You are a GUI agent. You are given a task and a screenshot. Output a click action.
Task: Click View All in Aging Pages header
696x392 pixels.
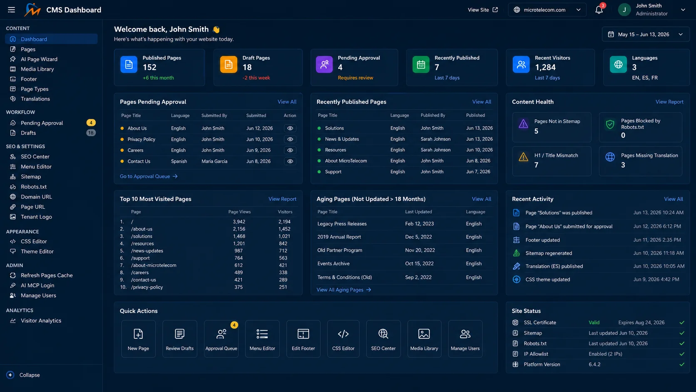pyautogui.click(x=482, y=199)
